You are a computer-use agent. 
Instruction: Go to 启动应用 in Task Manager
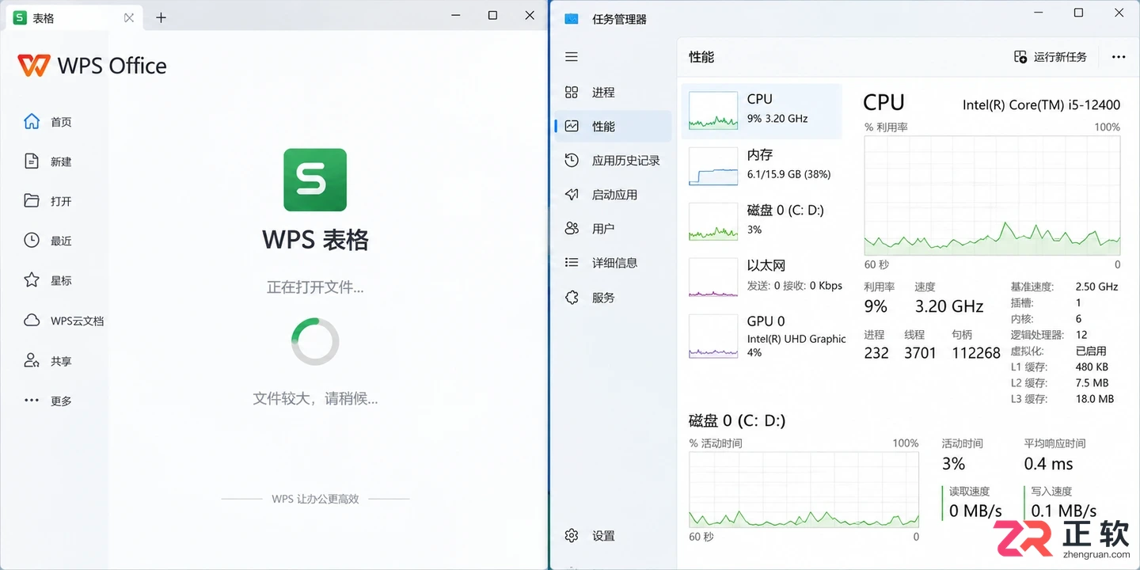tap(614, 195)
